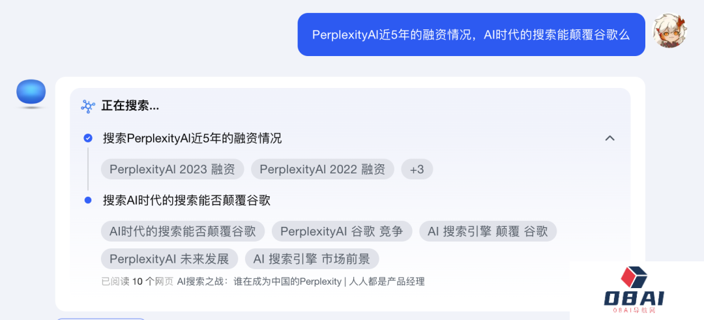Click the AI 搜索引擎 颠覆 谷歌 chip
The width and height of the screenshot is (704, 320).
(488, 231)
